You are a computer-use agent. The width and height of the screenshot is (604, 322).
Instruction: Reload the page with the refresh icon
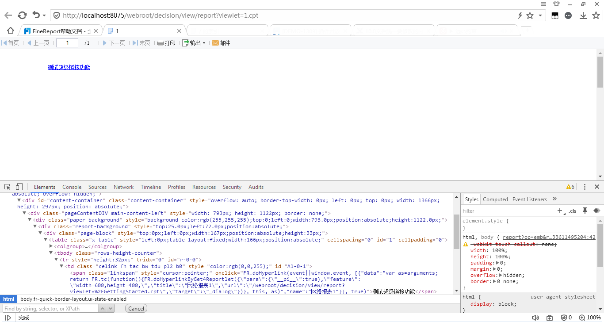(22, 15)
